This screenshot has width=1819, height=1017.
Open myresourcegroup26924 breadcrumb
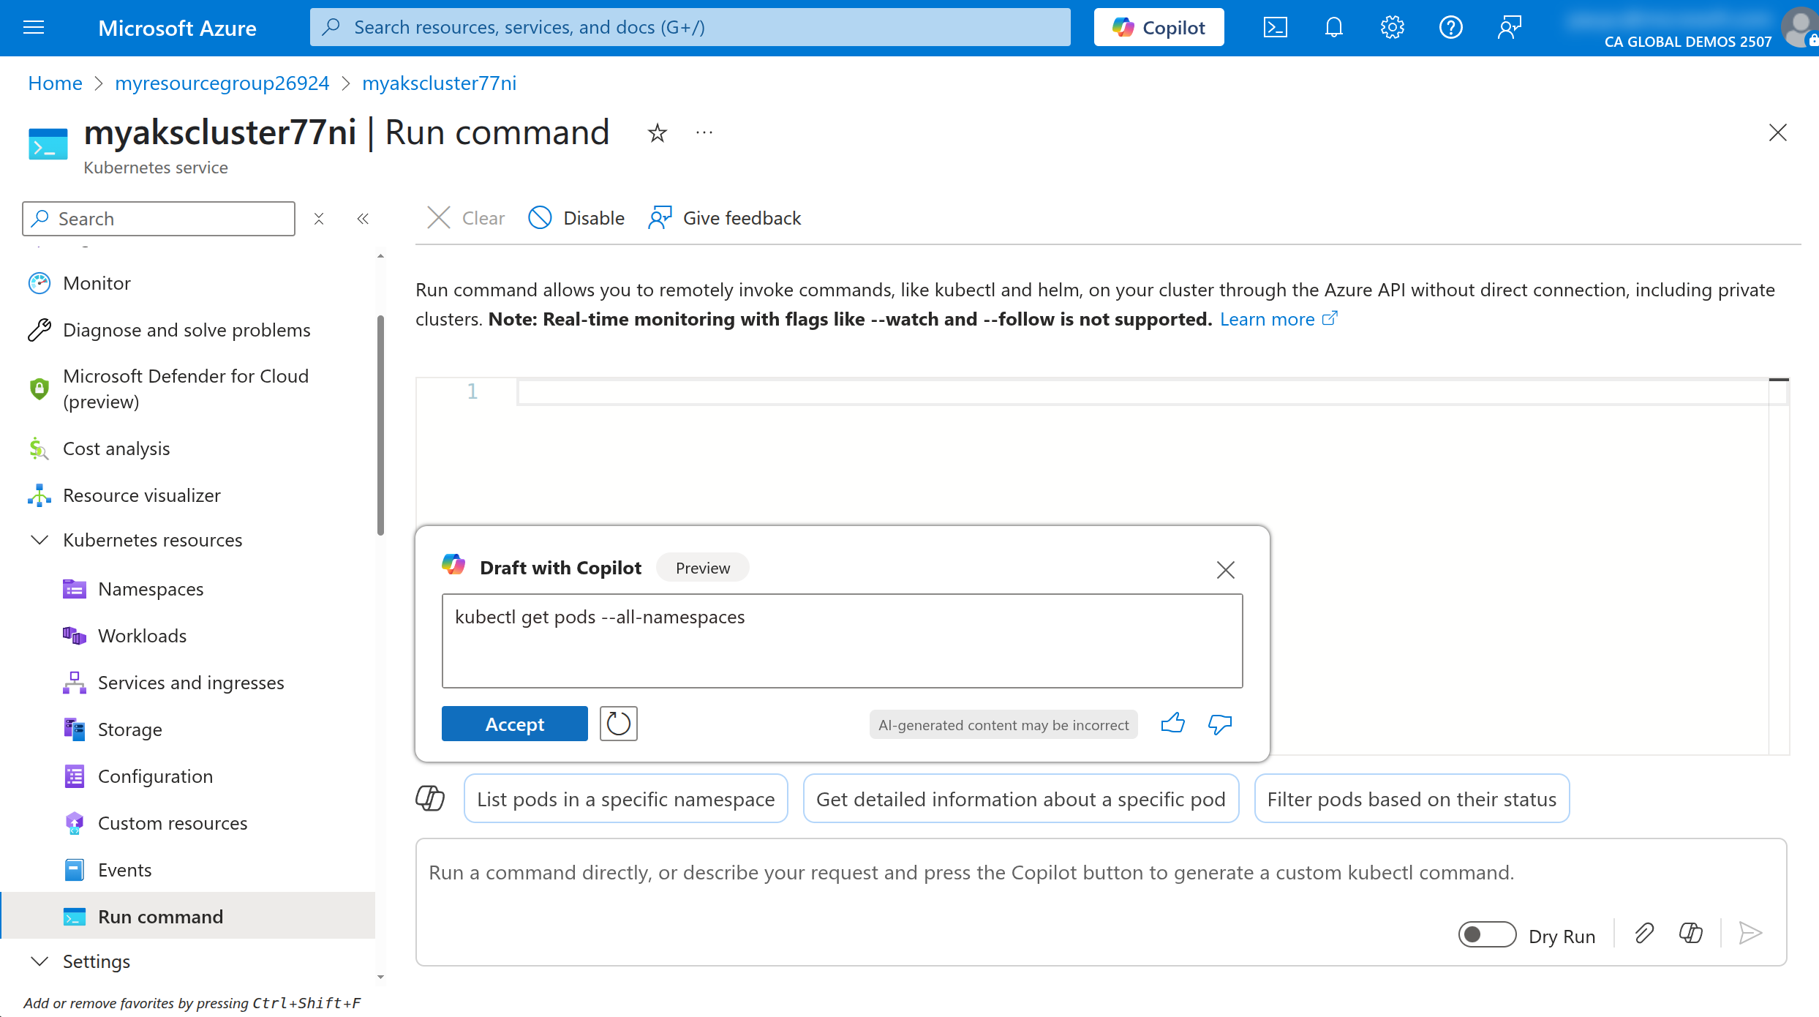222,83
